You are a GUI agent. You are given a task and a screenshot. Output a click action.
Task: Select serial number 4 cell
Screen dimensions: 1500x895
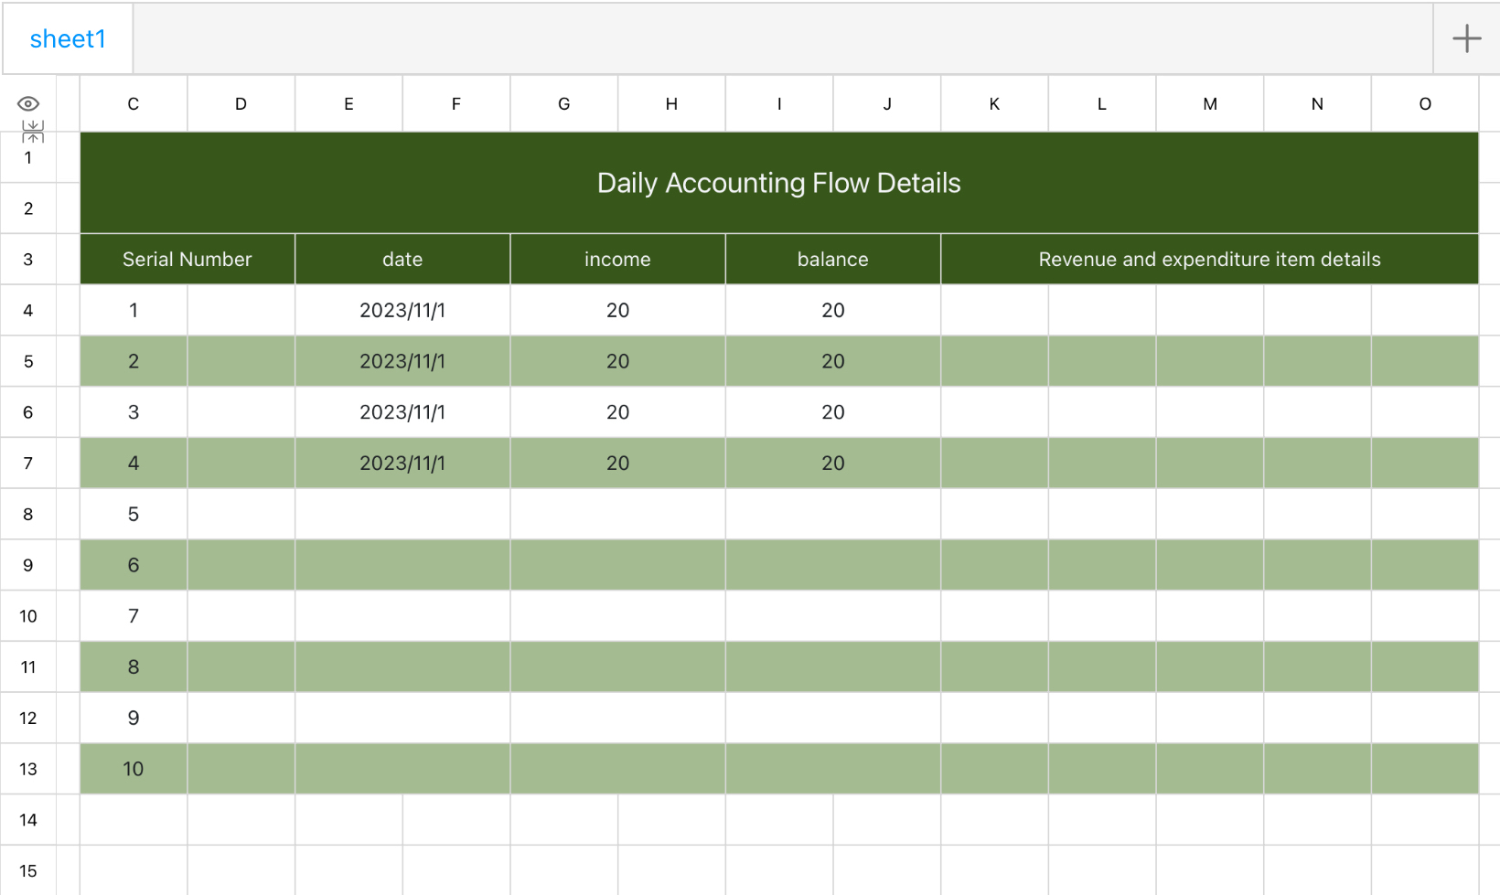134,463
